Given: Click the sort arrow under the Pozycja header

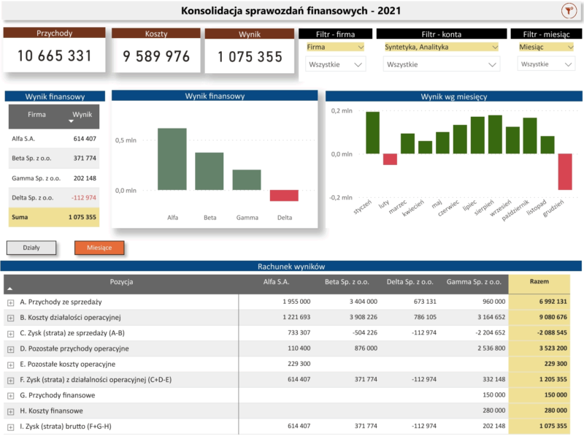Looking at the screenshot, I should coord(10,289).
